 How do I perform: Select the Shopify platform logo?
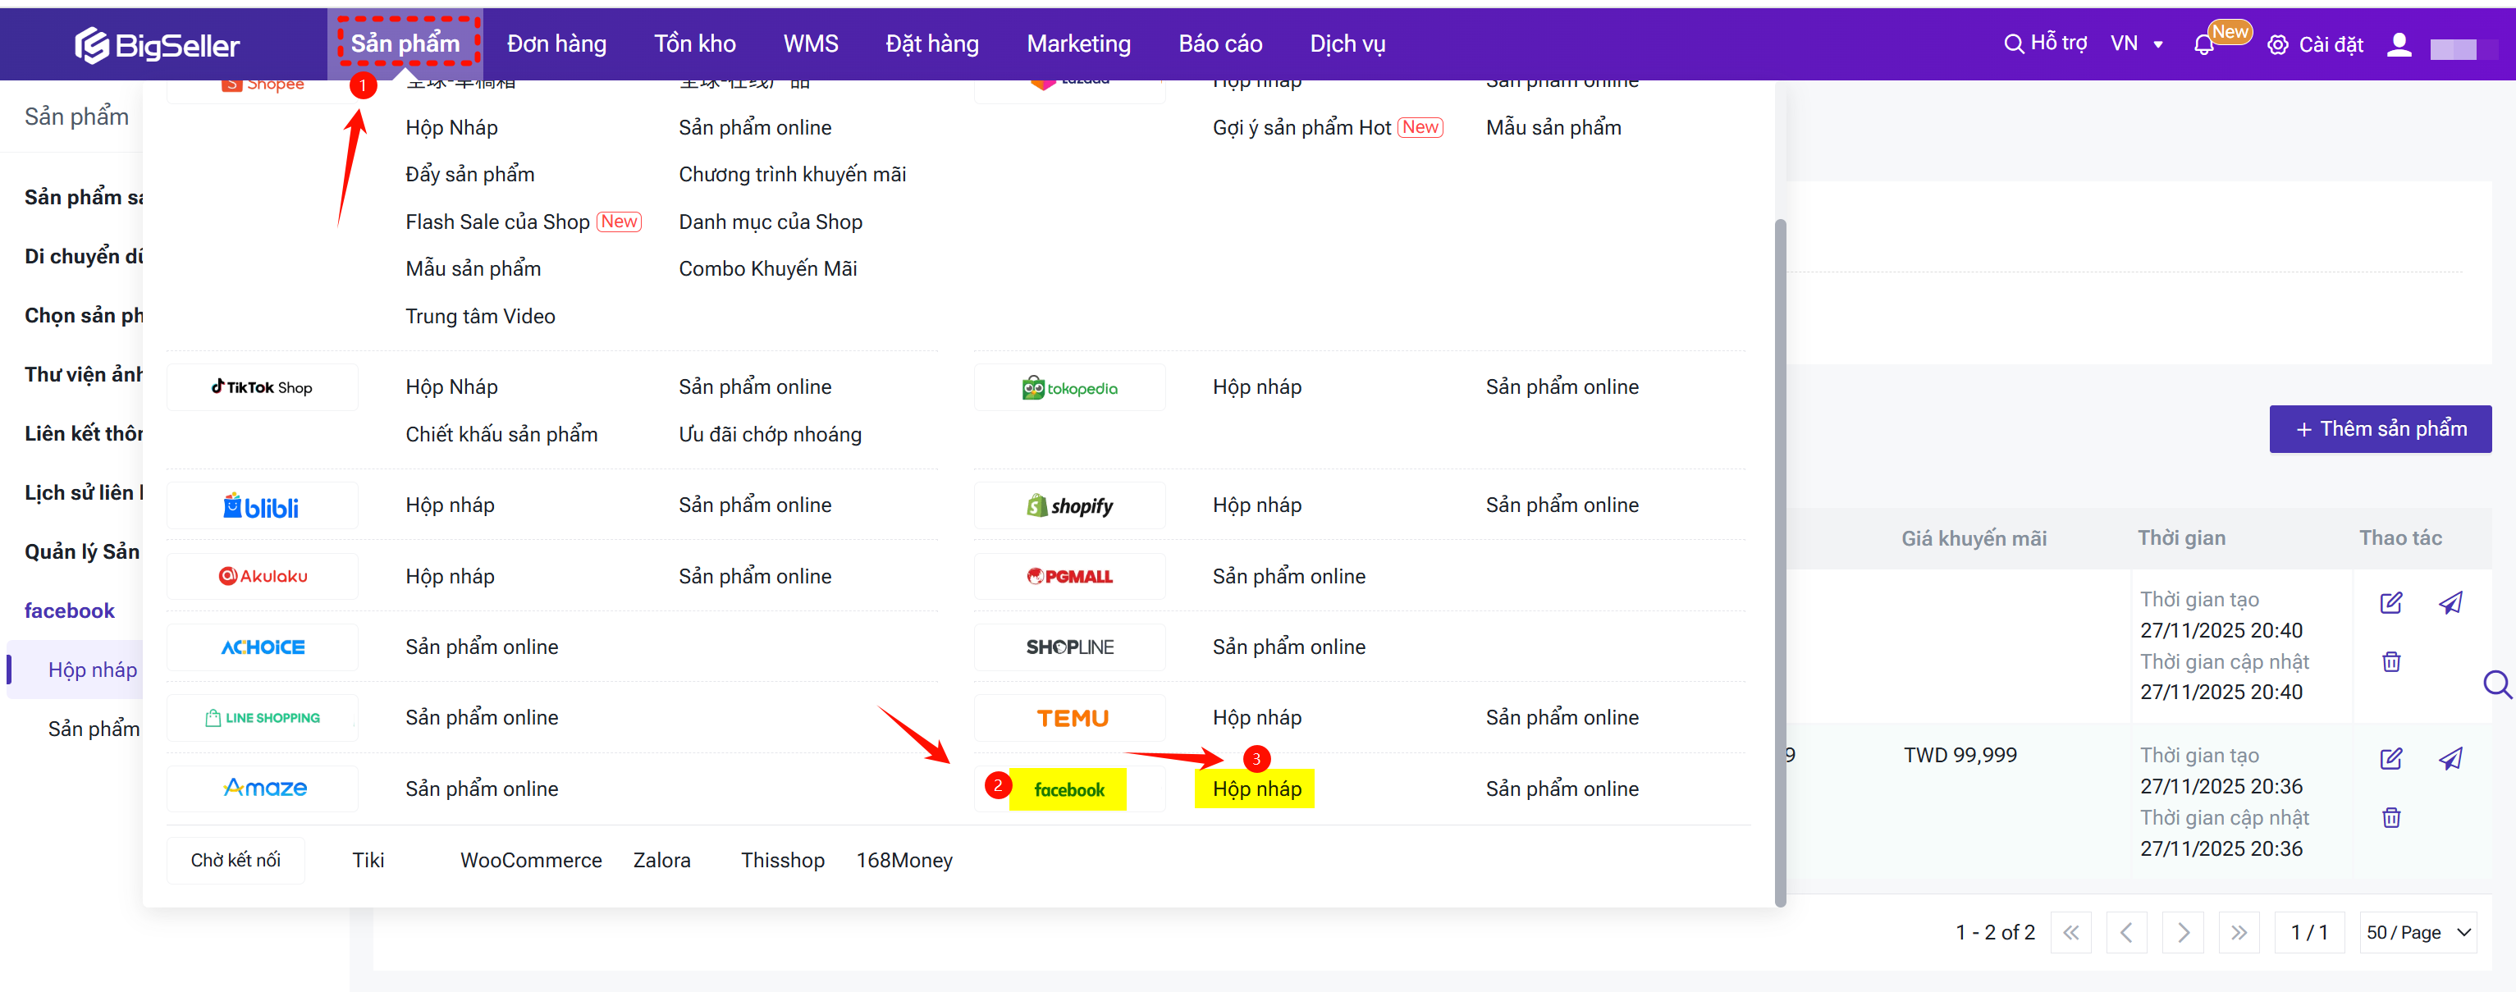tap(1068, 505)
